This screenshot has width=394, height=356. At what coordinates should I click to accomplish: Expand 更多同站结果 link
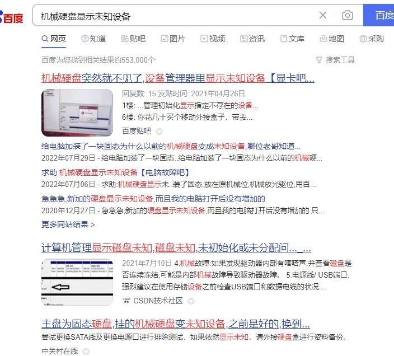tap(68, 224)
